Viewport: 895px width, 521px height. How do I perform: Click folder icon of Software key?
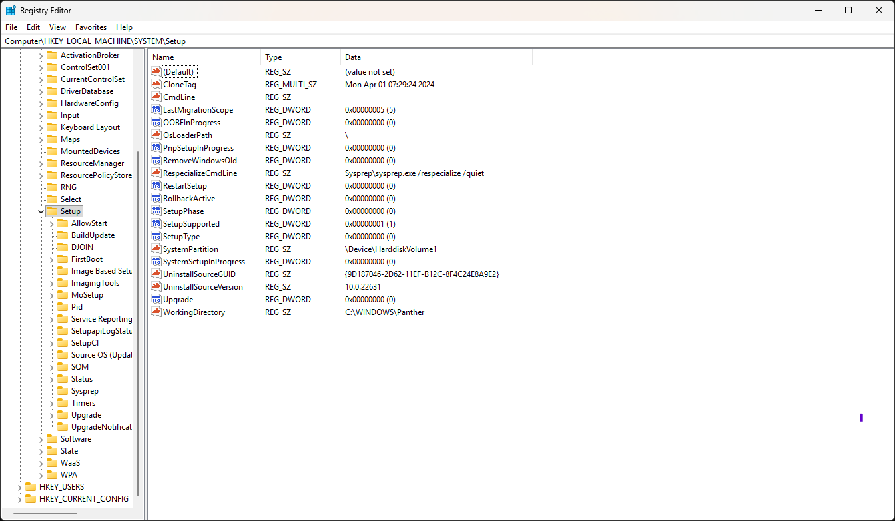(x=52, y=439)
